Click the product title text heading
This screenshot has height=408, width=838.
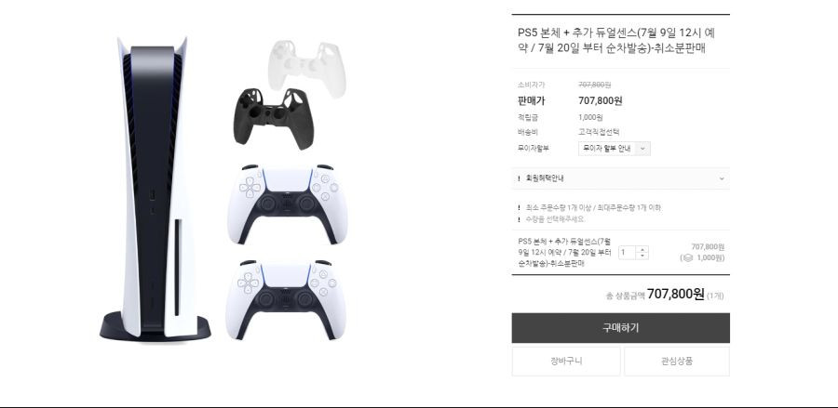pyautogui.click(x=616, y=41)
